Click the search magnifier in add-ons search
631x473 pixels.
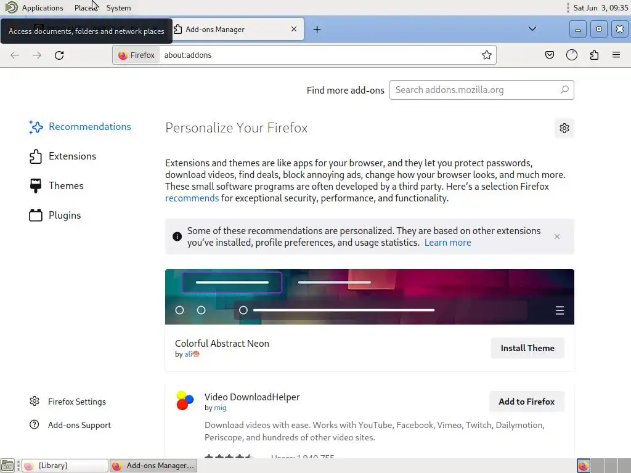564,90
